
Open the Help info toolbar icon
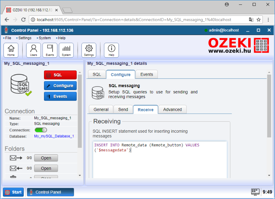[x=111, y=50]
